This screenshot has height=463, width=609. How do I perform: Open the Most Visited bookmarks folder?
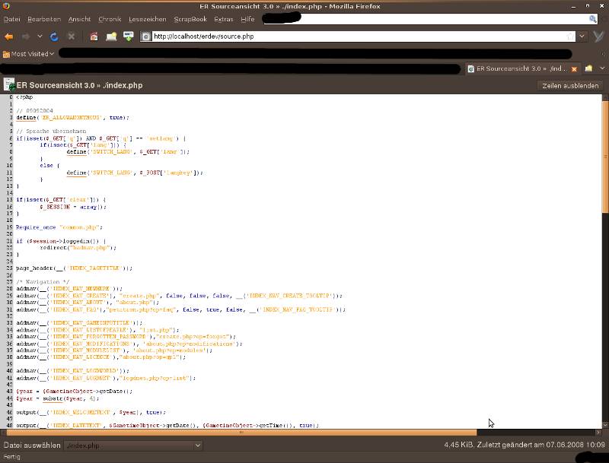[28, 54]
